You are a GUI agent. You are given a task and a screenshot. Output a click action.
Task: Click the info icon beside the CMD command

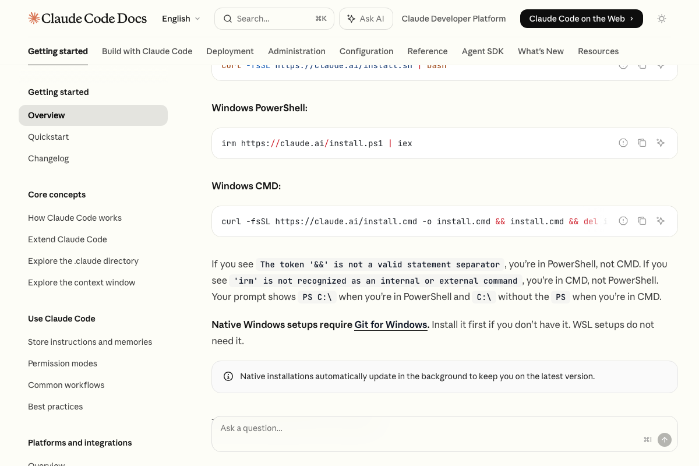[623, 221]
